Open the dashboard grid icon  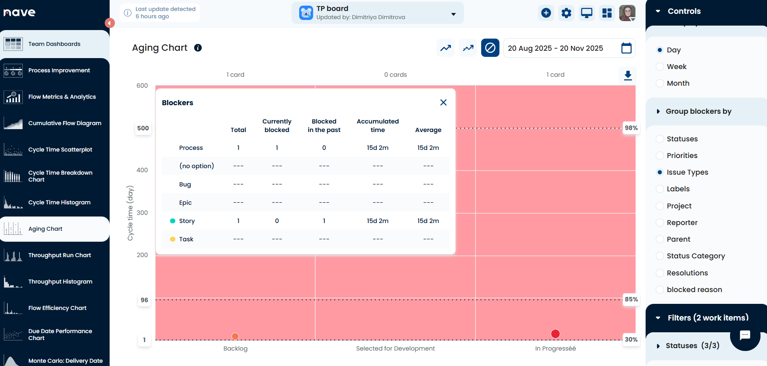607,13
